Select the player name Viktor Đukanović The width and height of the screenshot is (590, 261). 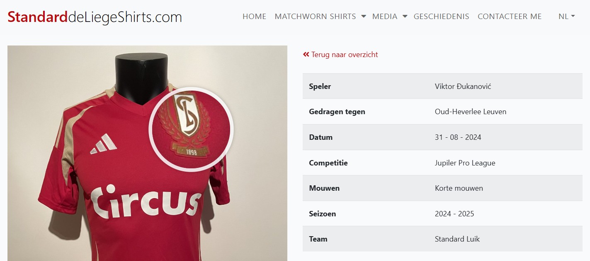tap(463, 86)
